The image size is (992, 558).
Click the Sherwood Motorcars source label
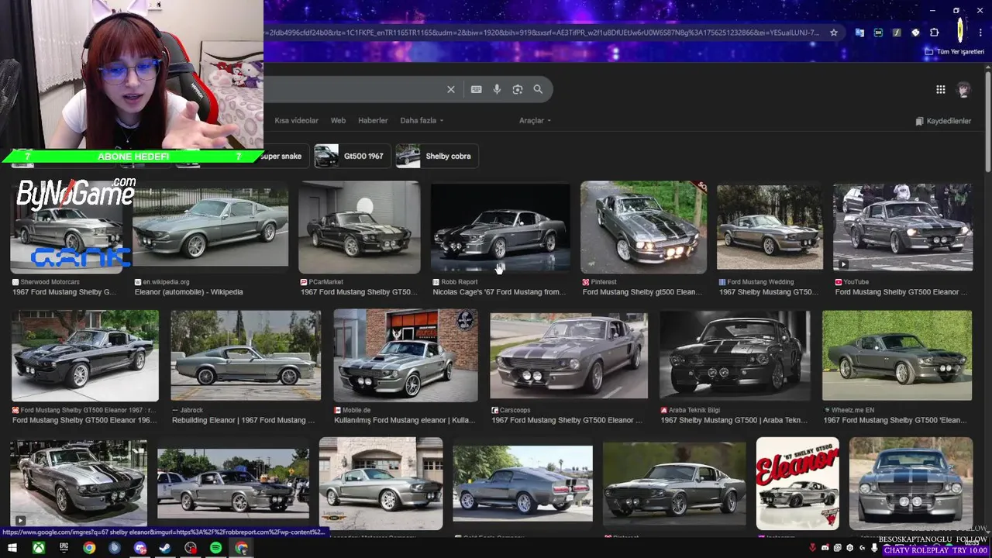[50, 282]
